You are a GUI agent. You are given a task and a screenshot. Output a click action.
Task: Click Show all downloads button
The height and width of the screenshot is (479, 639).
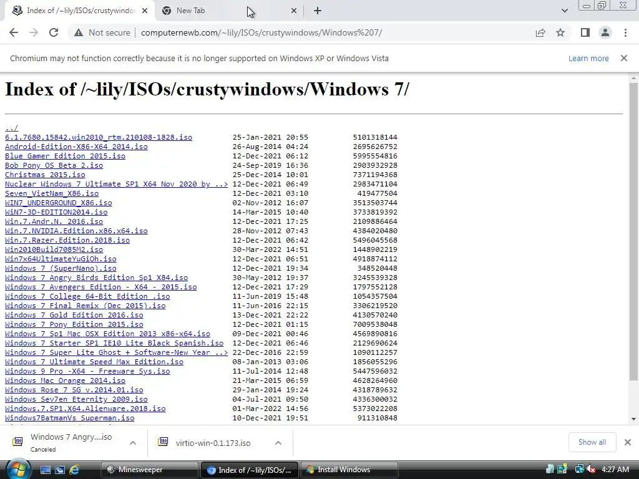tap(592, 442)
